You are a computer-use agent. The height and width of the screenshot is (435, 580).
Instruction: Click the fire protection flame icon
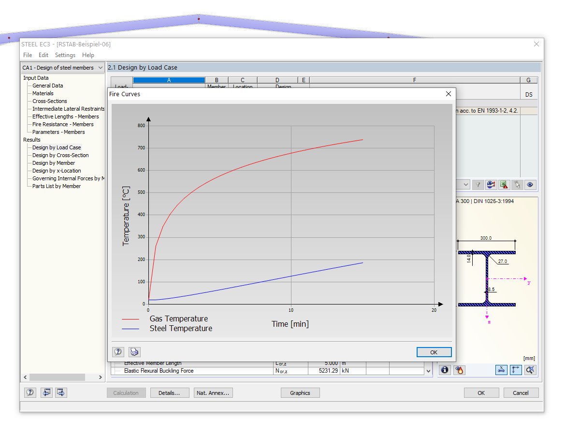point(459,370)
